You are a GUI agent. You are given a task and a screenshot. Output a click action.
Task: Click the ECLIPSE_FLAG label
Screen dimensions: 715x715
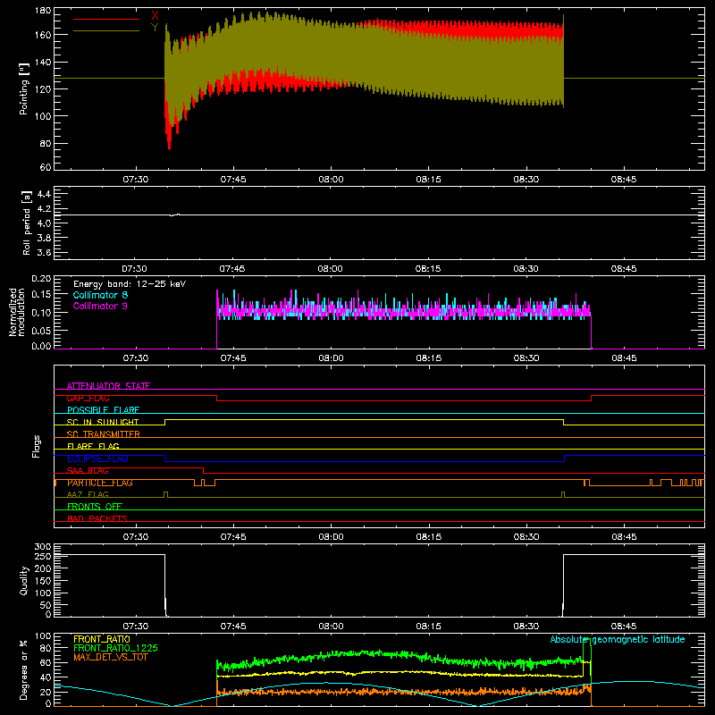tap(97, 458)
